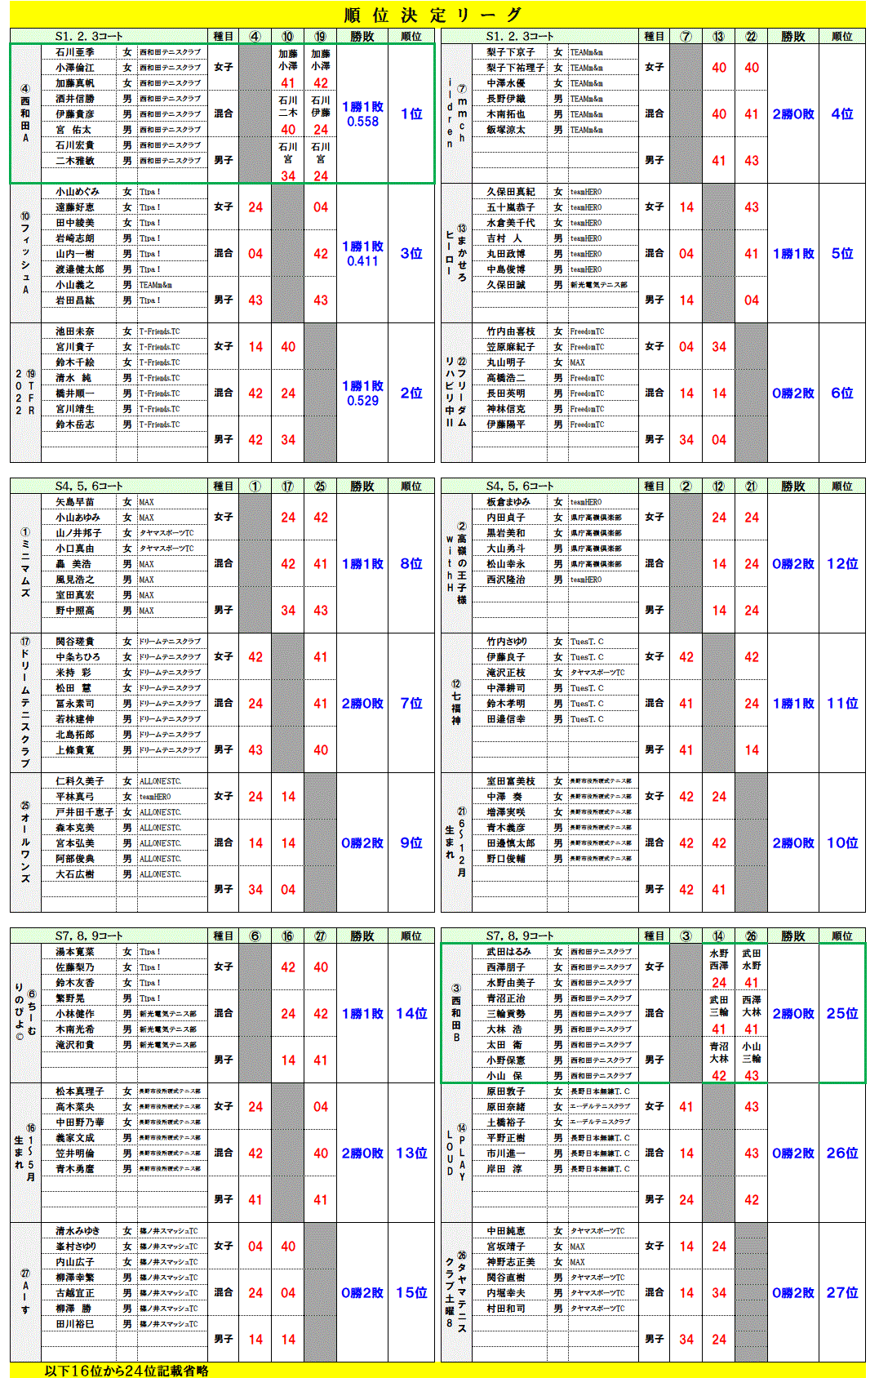This screenshot has height=1378, width=879.
Task: Select the 0.558 win ratio cell
Action: tap(362, 122)
